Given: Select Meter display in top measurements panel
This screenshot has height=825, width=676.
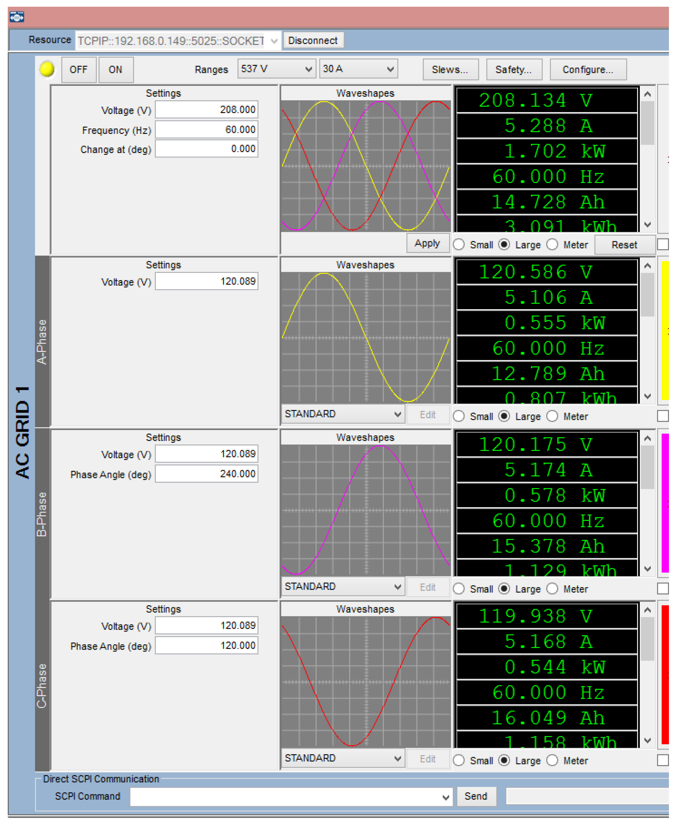Looking at the screenshot, I should click(x=552, y=245).
